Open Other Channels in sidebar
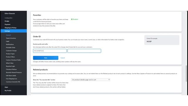Image resolution: width=188 pixels, height=106 pixels. (10, 14)
